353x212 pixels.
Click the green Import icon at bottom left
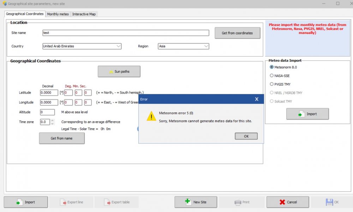(19, 202)
